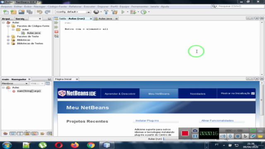265x149 pixels.
Task: Open Windows Start button
Action: (7, 145)
